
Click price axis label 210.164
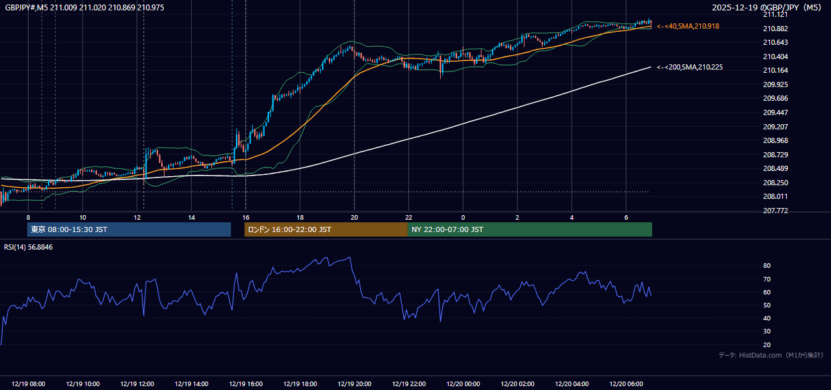point(775,71)
